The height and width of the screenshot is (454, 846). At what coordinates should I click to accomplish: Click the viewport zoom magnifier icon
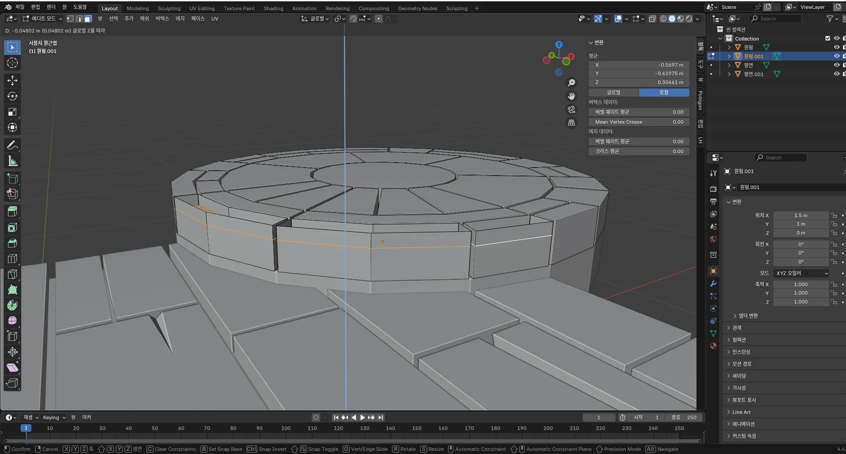(x=571, y=83)
